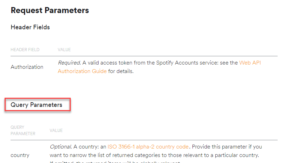Click the VALUE label beside HEADER FIELD
Image resolution: width=285 pixels, height=163 pixels.
pyautogui.click(x=64, y=50)
